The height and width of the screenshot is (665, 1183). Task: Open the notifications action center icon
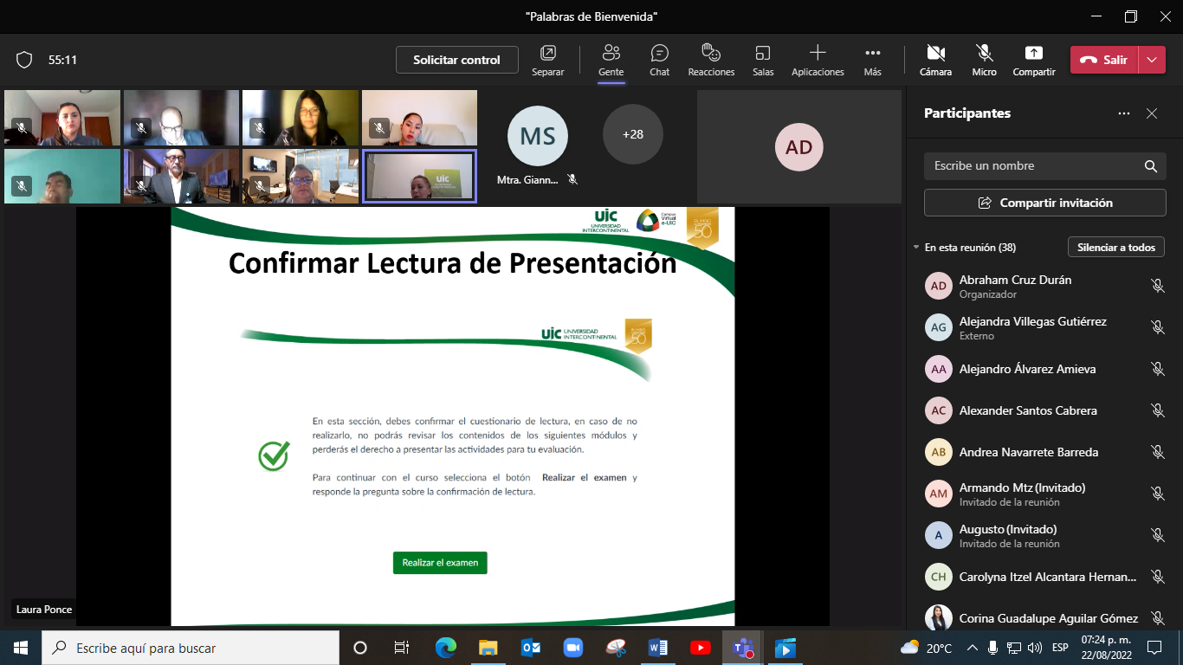(1154, 648)
